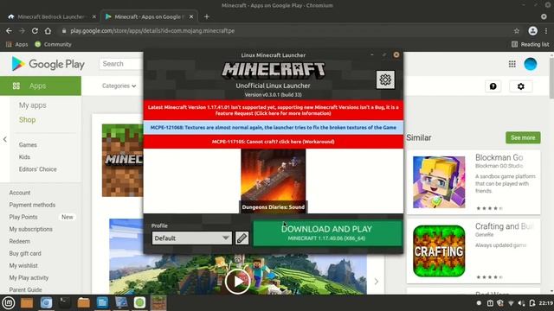The image size is (554, 311).
Task: Open the Blockman Go app icon
Action: pyautogui.click(x=439, y=182)
